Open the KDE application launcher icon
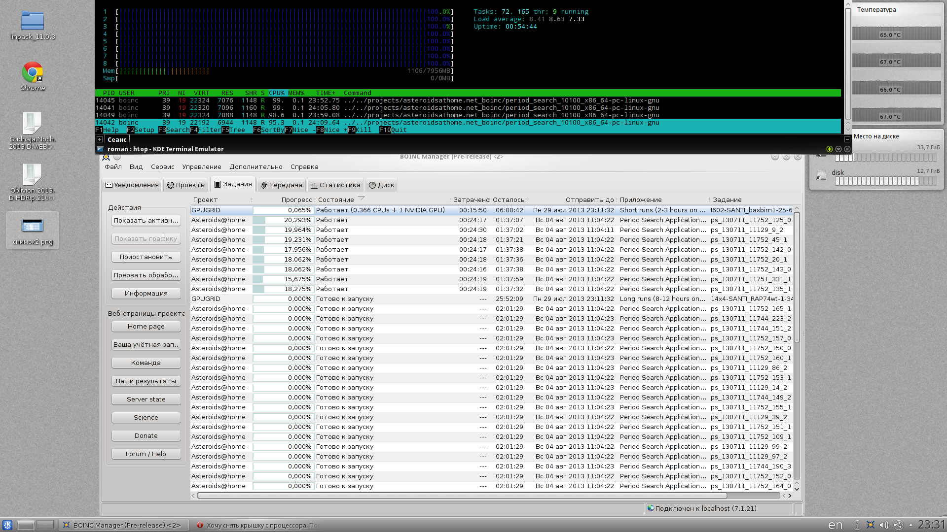Screen dimensions: 947x532 (7, 525)
